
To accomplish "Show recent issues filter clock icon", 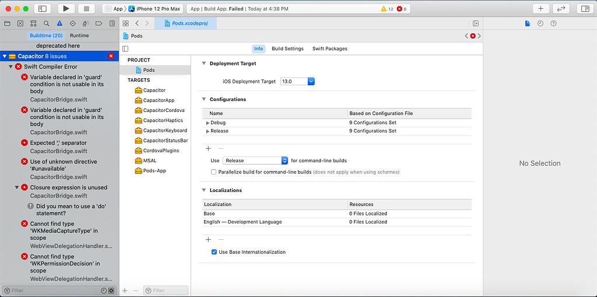I will [104, 291].
